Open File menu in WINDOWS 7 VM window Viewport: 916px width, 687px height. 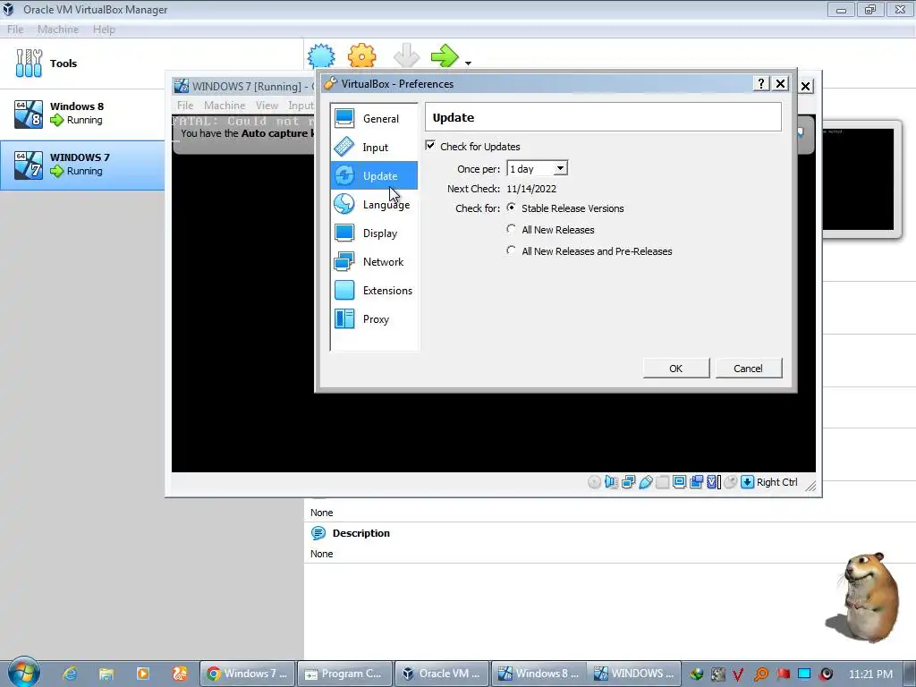185,106
